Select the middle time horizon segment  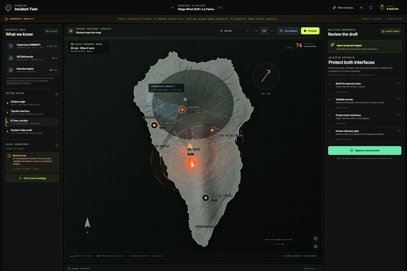coord(264,31)
